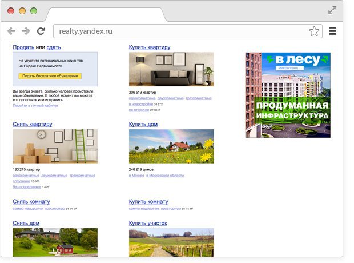Viewport: 354px width, 263px height.
Task: Open the 'Купить участок' link
Action: pos(148,223)
